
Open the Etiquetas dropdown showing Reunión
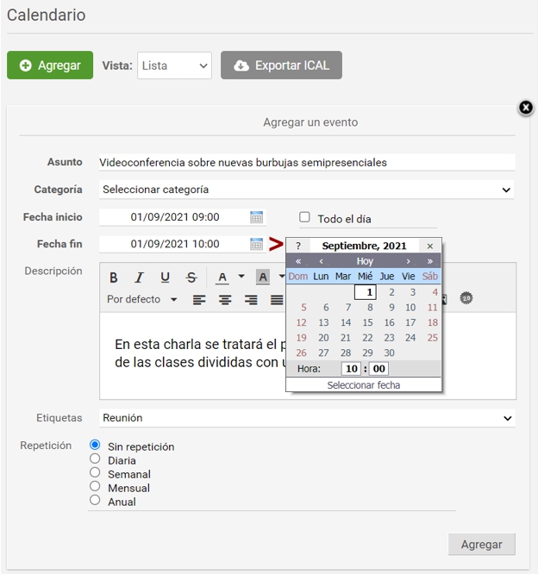(x=306, y=418)
